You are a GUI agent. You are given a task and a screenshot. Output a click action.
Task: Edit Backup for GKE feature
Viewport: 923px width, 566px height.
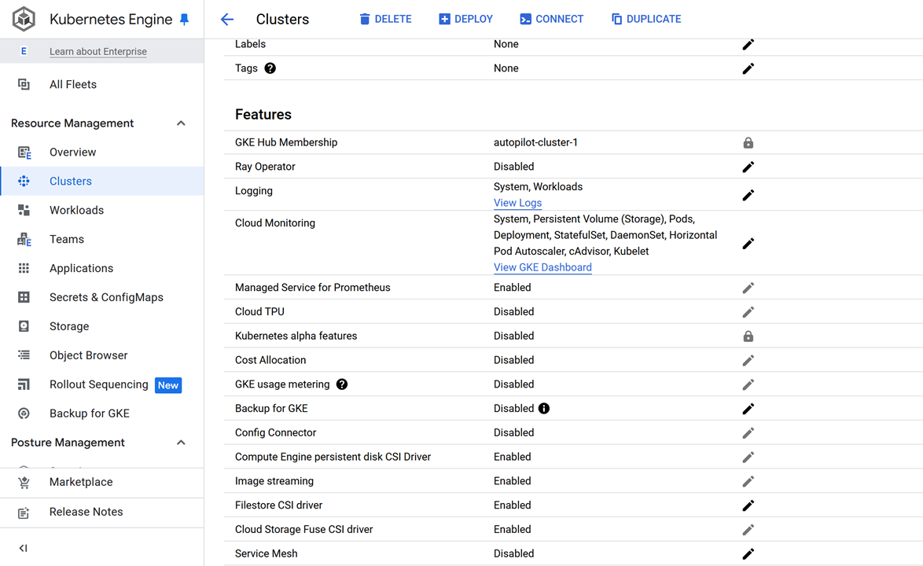click(x=748, y=409)
